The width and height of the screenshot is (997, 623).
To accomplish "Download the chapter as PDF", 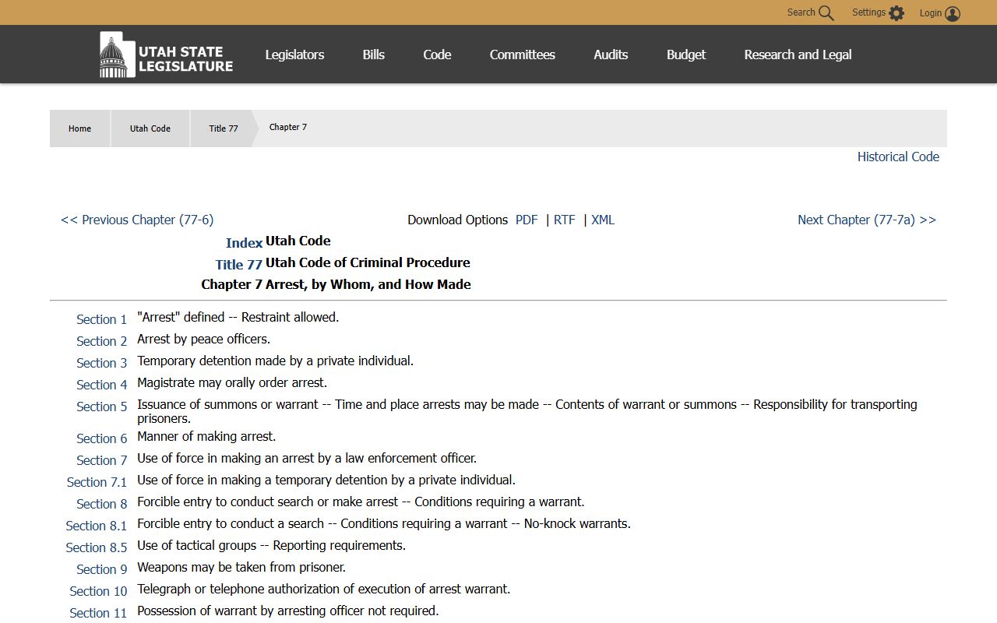I will tap(527, 220).
